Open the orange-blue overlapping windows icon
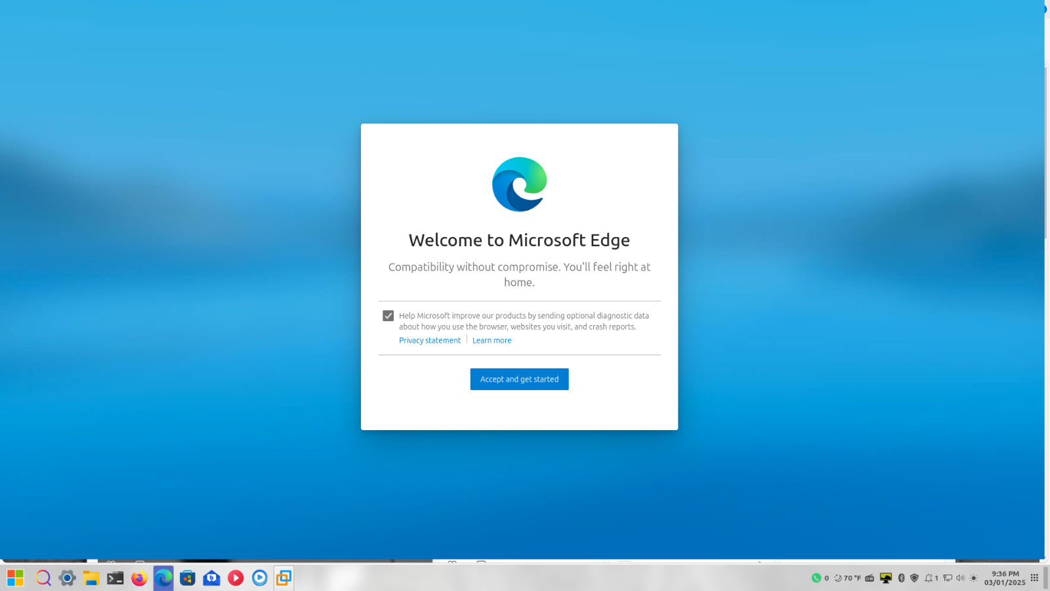Image resolution: width=1050 pixels, height=591 pixels. click(x=284, y=578)
